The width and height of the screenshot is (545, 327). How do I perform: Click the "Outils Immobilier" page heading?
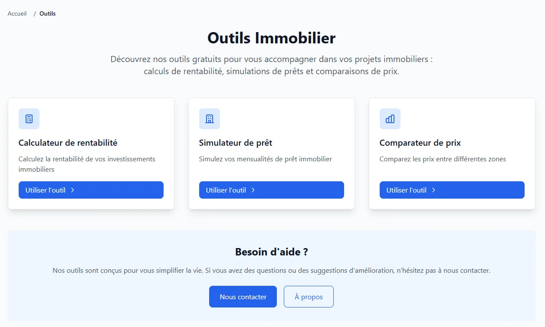coord(272,38)
